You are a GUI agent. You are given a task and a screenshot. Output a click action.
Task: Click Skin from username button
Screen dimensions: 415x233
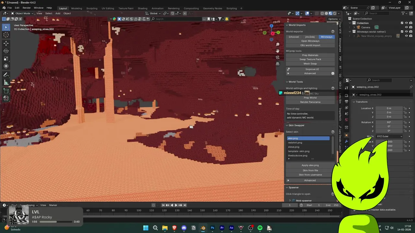(310, 175)
